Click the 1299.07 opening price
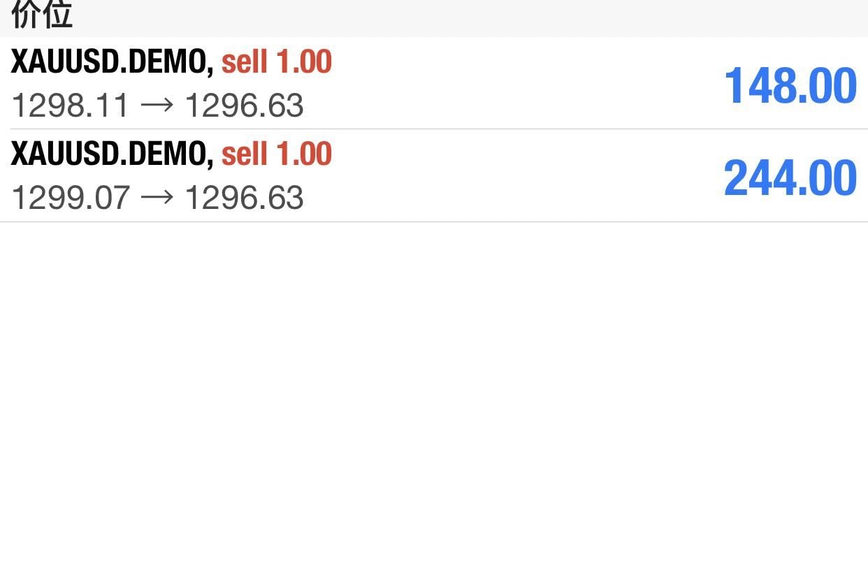This screenshot has width=868, height=566. click(x=70, y=198)
